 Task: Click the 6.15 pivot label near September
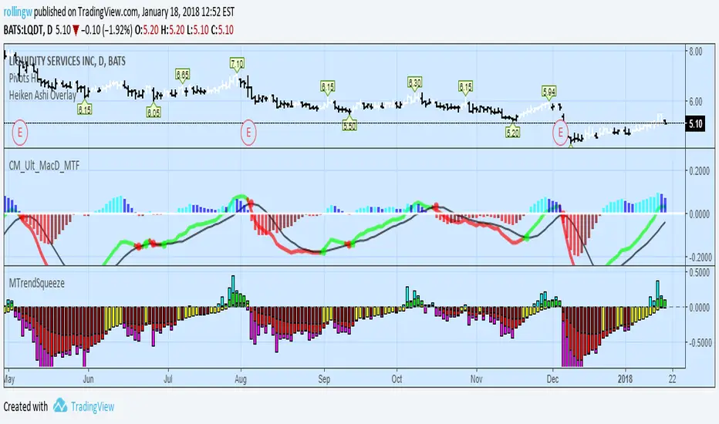pyautogui.click(x=327, y=86)
